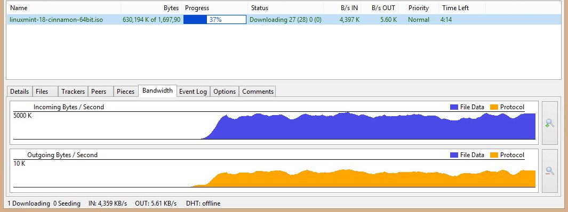Image resolution: width=568 pixels, height=212 pixels.
Task: Open the Options tab
Action: click(225, 92)
